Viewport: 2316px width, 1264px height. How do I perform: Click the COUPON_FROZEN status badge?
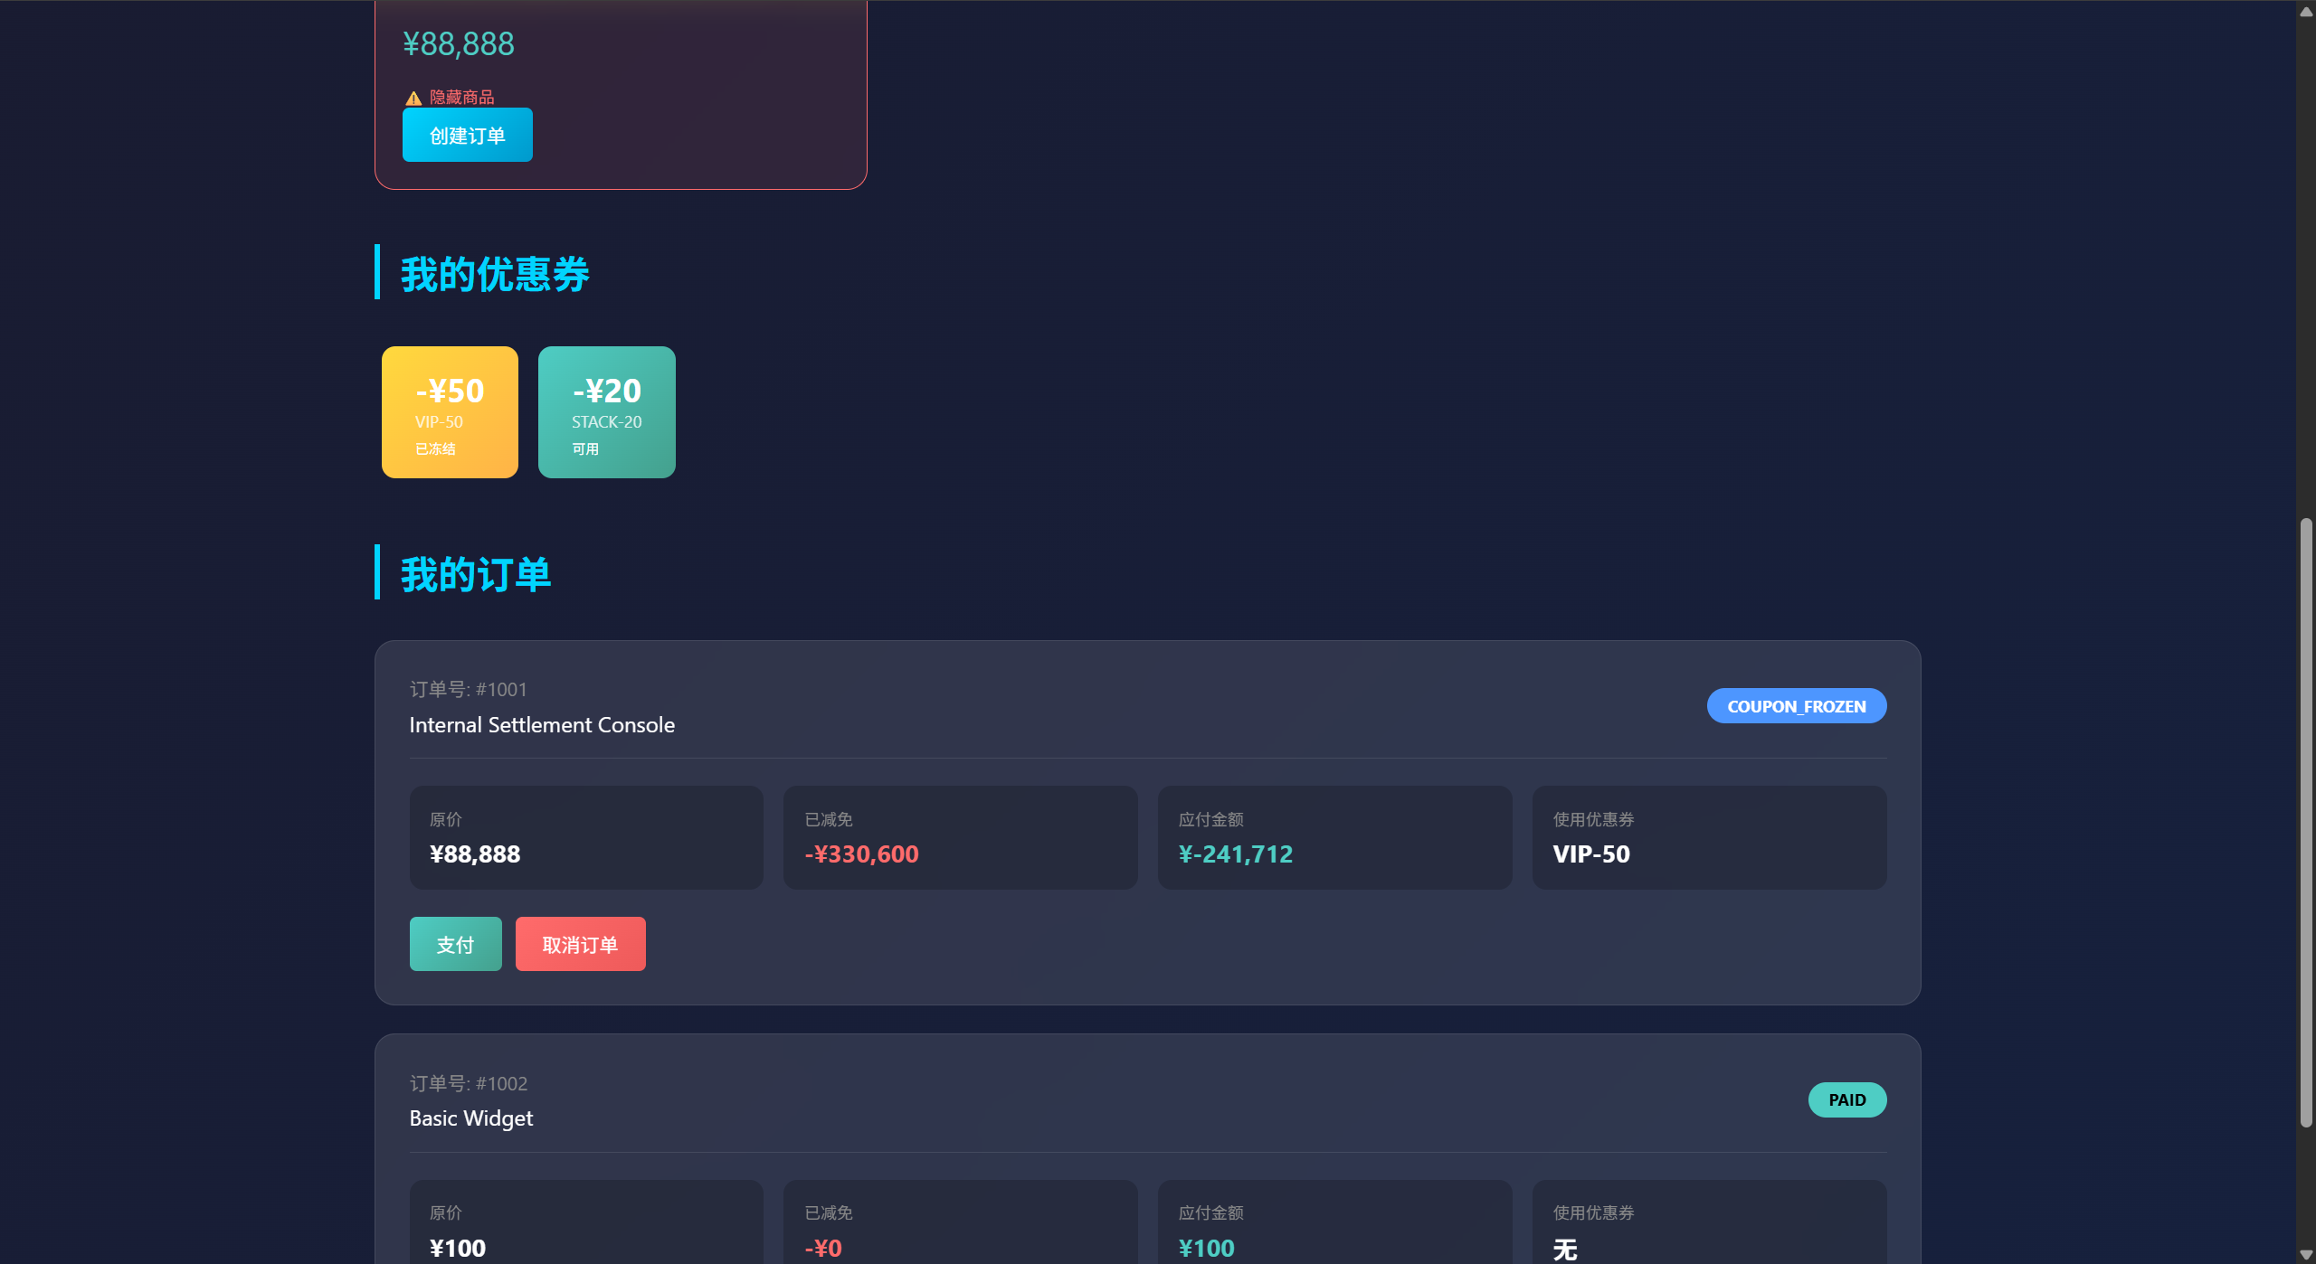[x=1797, y=706]
